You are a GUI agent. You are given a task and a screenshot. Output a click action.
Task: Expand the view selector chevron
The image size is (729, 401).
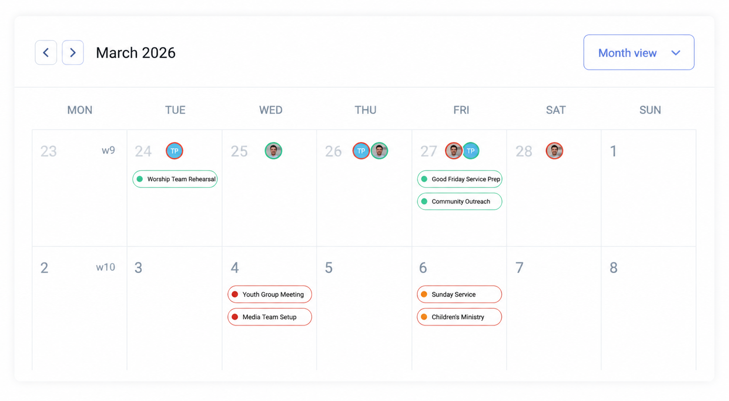click(676, 53)
